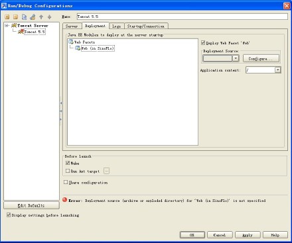Toggle Deploy Web Facet 'Web' checkbox

pyautogui.click(x=203, y=42)
